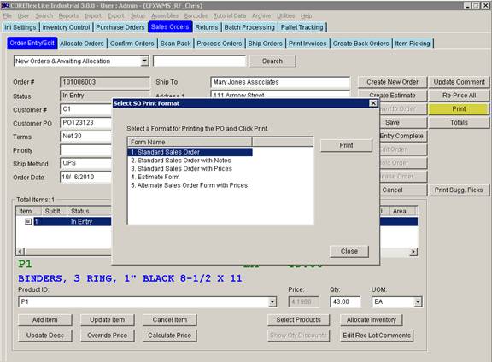Open the Ship Orders sub-tab
Image resolution: width=492 pixels, height=362 pixels.
coord(265,44)
